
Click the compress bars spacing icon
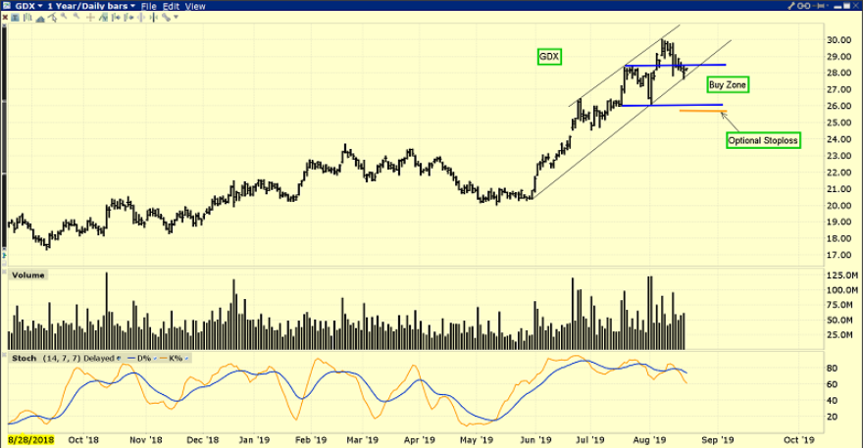153,17
